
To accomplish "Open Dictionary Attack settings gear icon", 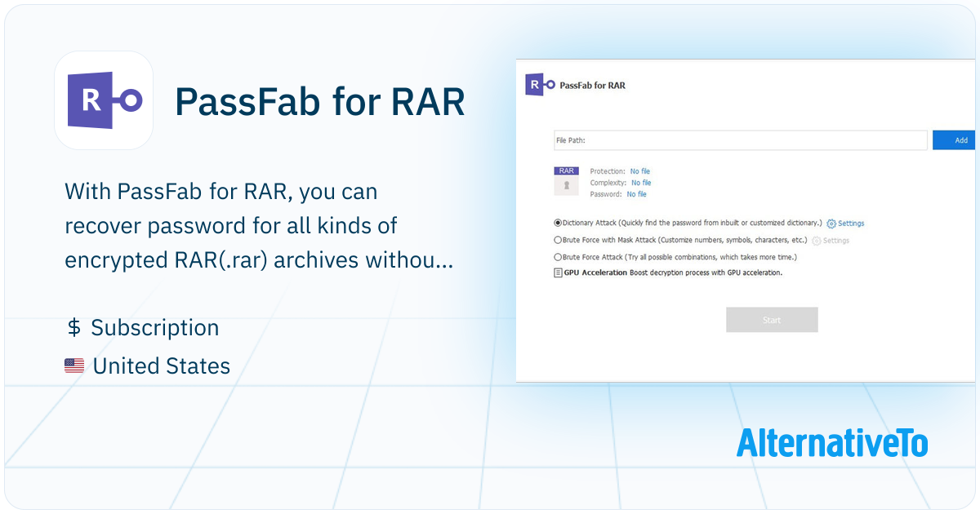I will 831,224.
